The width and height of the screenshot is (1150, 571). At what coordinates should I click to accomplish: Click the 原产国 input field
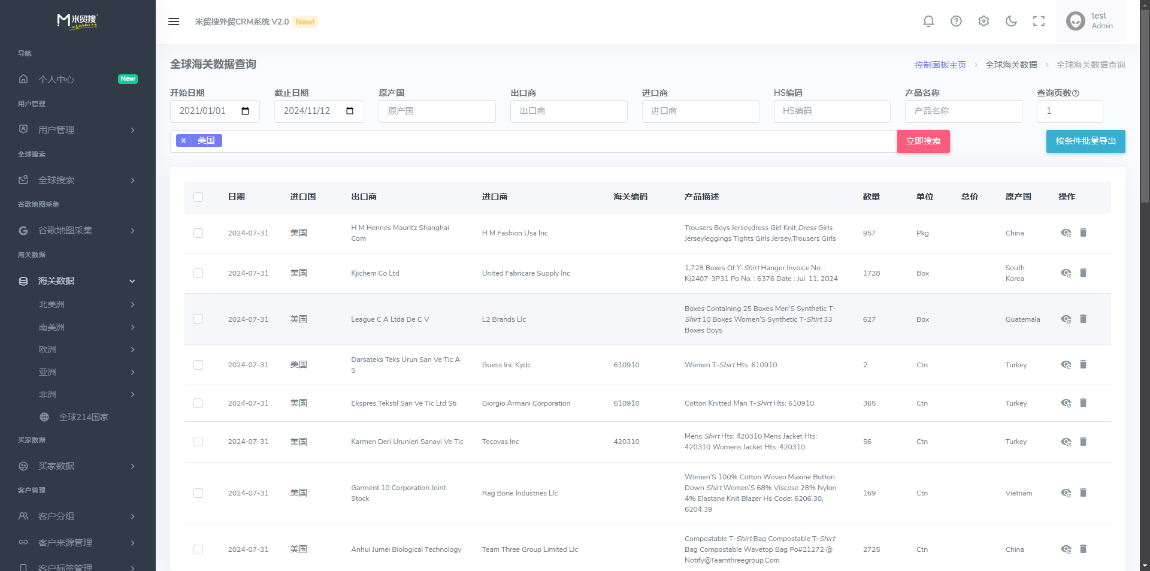coord(437,111)
